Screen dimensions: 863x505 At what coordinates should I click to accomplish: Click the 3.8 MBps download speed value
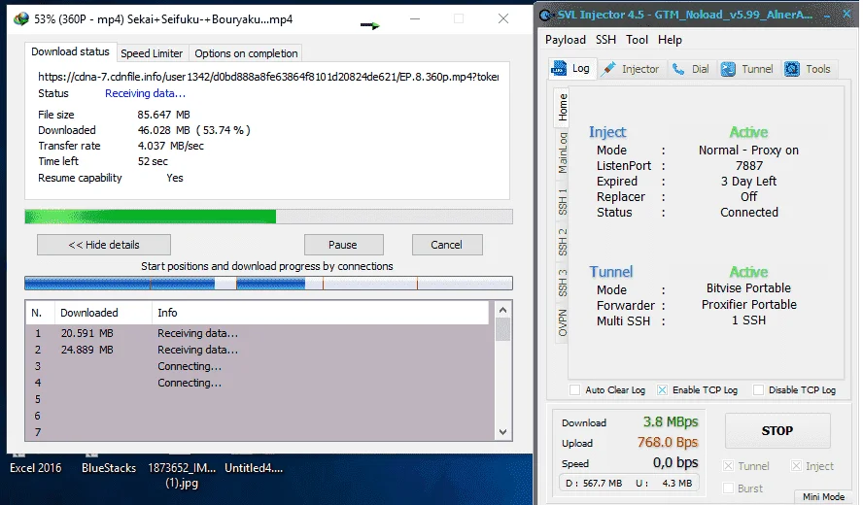click(x=671, y=421)
